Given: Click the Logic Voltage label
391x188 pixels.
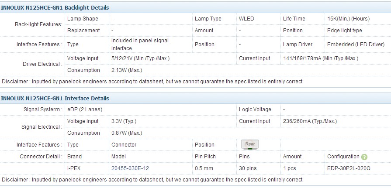Looking at the screenshot, I should [255, 109].
